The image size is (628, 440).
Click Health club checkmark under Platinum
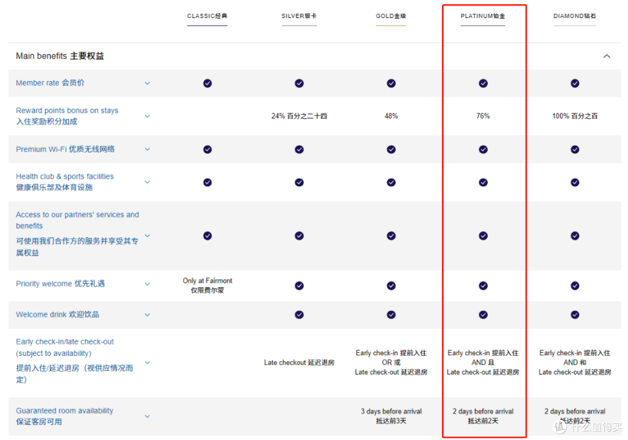483,182
